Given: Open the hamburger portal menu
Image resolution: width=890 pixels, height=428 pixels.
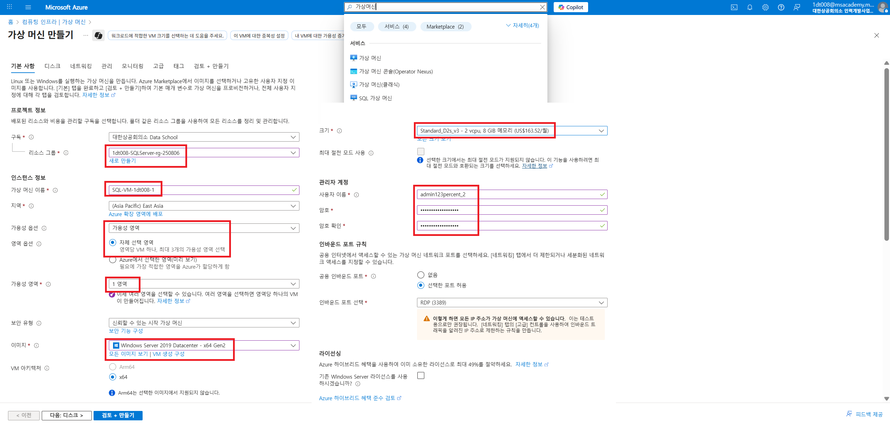Looking at the screenshot, I should coord(28,7).
